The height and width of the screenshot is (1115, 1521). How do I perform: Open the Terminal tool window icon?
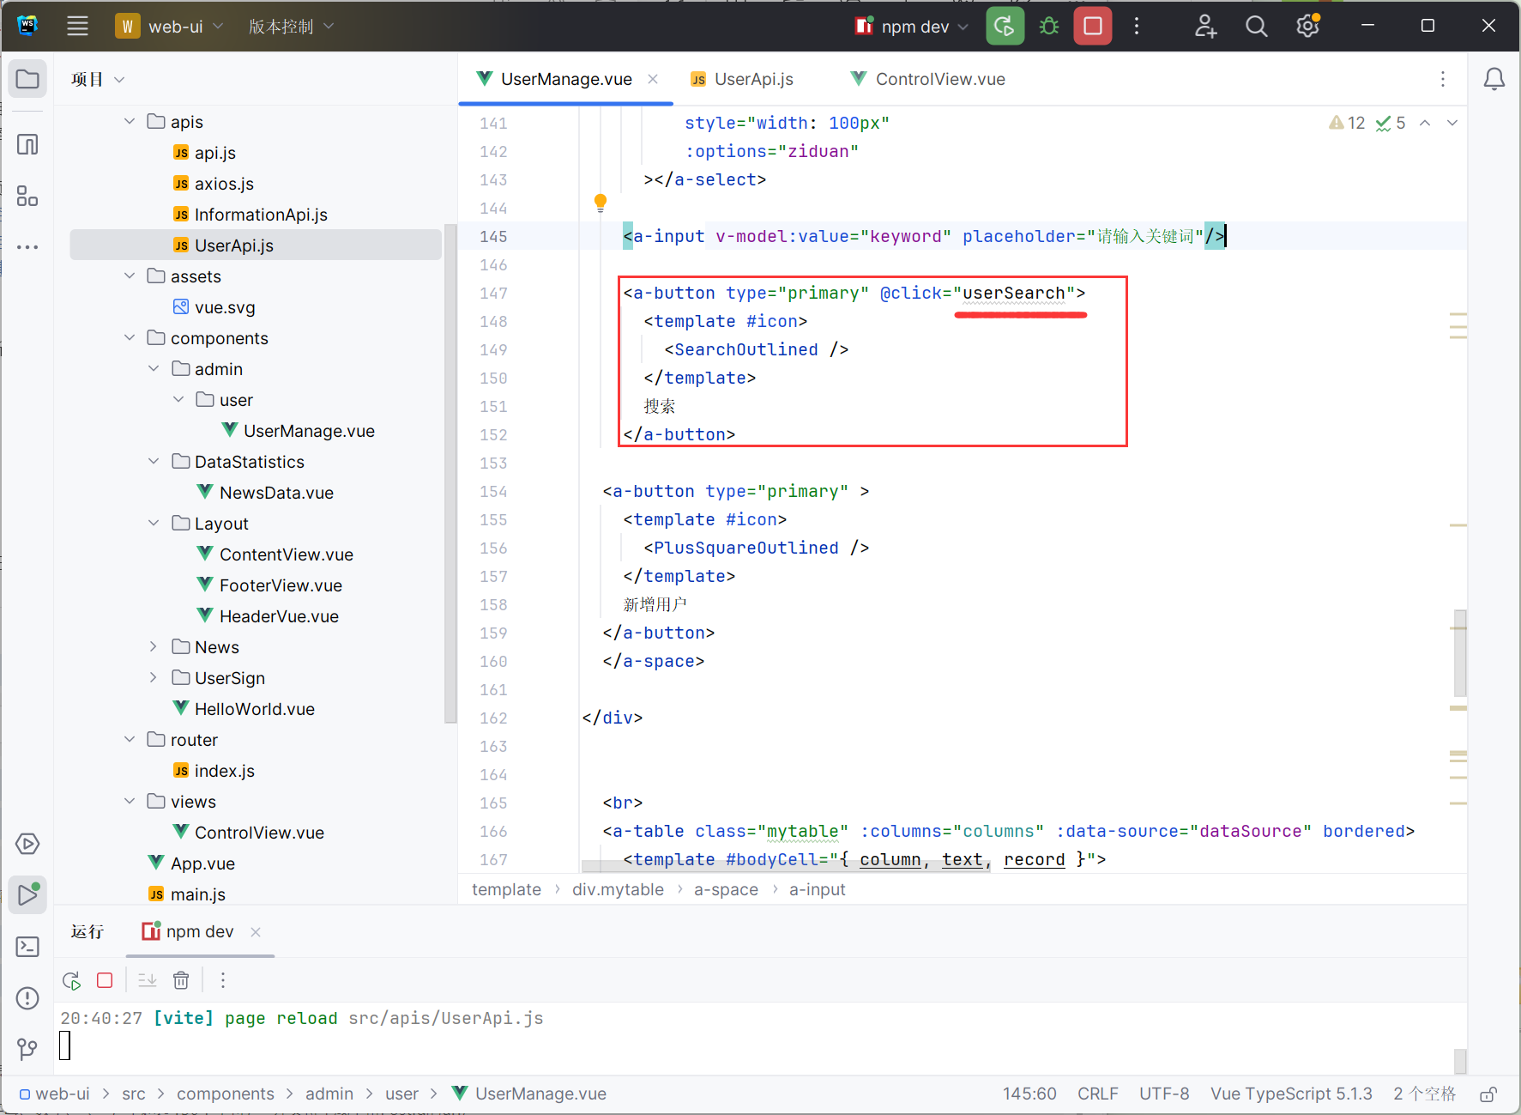(x=27, y=947)
